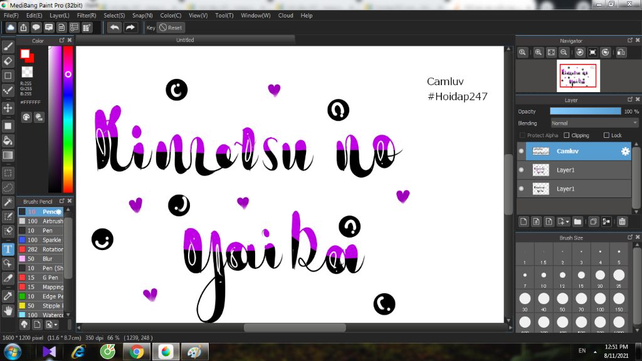Click the Navigator canvas thumbnail

(578, 76)
